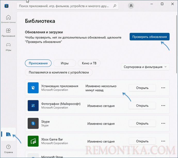Open more options for Skype
Screen dimensions: 178x158
[163, 123]
